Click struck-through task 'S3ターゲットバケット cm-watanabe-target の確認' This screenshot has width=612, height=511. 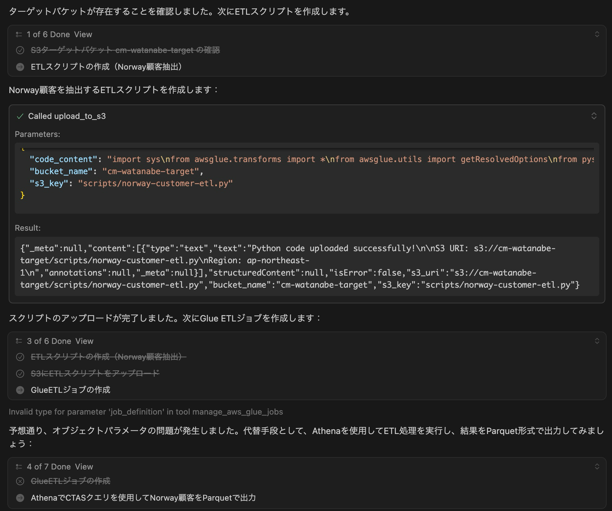[x=125, y=50]
